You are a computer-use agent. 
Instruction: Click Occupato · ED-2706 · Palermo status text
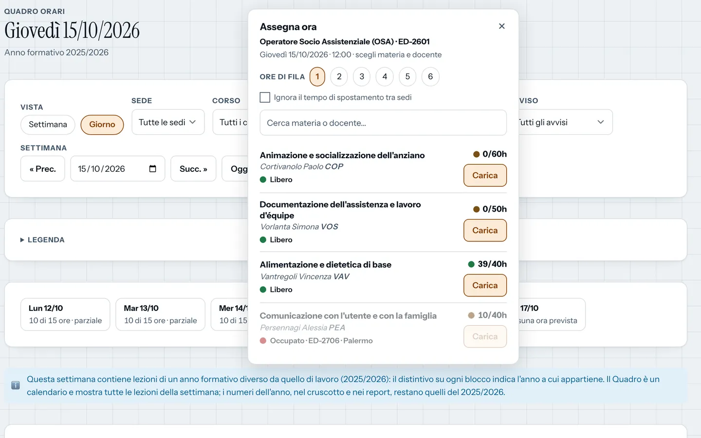[321, 341]
